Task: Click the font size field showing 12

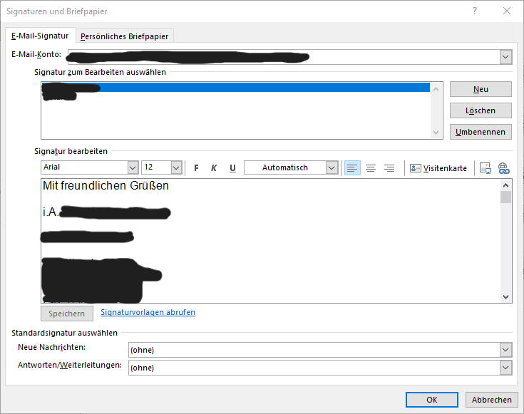Action: [x=156, y=167]
